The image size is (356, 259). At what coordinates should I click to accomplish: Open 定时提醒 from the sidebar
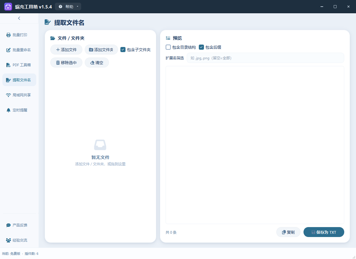(x=19, y=110)
